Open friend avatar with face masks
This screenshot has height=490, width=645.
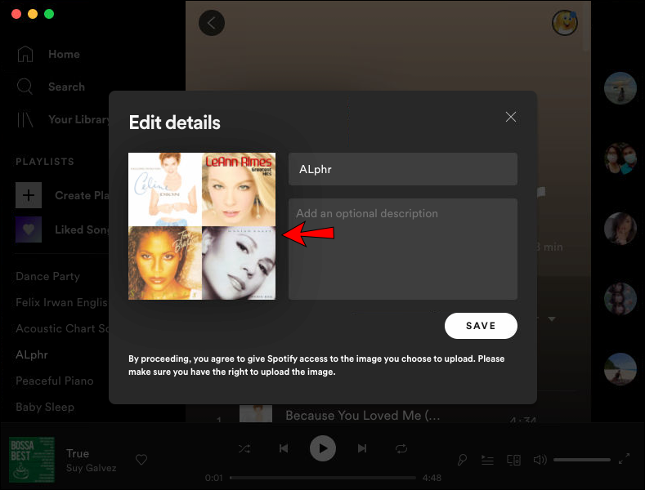click(x=620, y=158)
